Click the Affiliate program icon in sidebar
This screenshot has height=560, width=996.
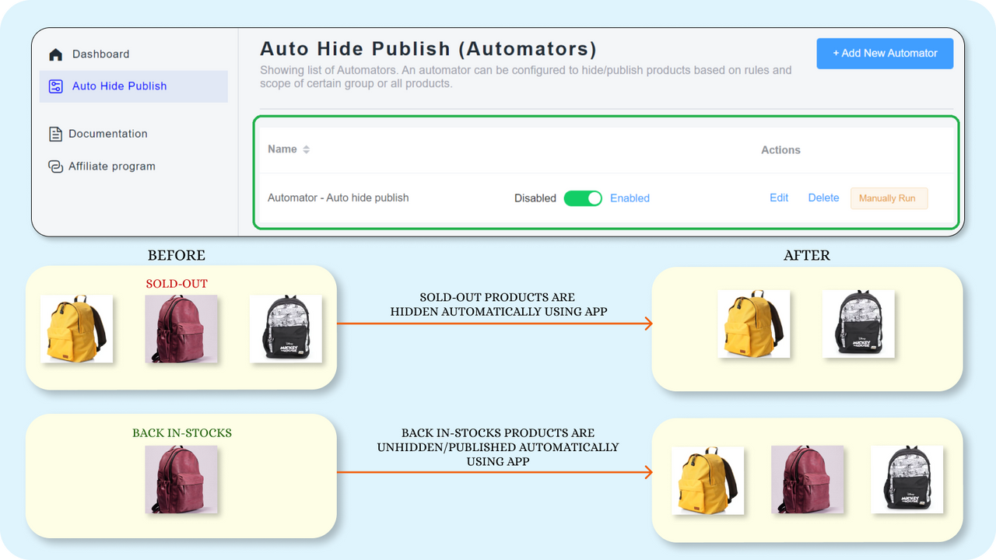55,166
